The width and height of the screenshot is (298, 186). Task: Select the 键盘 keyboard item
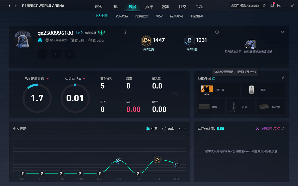(211, 107)
